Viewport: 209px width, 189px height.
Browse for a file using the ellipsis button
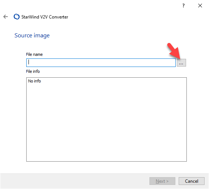pos(181,63)
